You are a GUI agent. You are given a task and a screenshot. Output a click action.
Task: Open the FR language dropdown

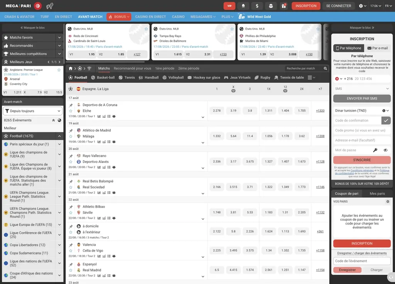(x=388, y=6)
